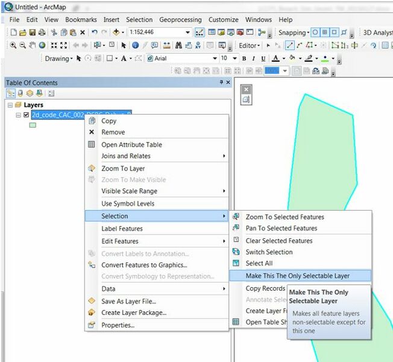
Task: Choose Convert Features to Graphics...
Action: (157, 265)
